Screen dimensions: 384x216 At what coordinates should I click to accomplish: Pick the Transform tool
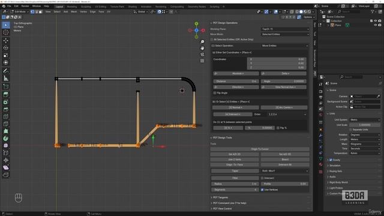pyautogui.click(x=5, y=62)
